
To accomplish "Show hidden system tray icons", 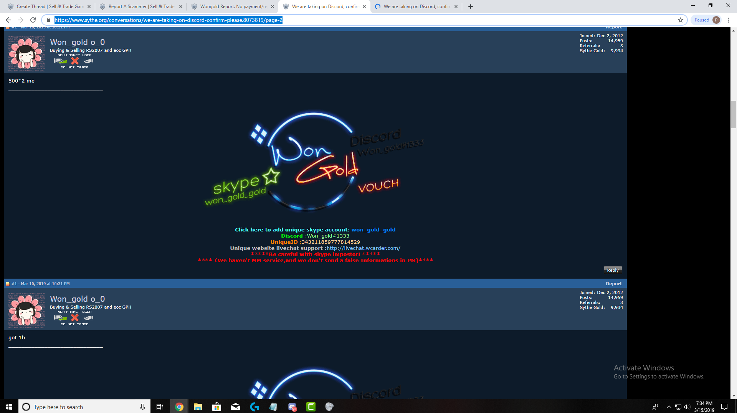I will pos(669,407).
